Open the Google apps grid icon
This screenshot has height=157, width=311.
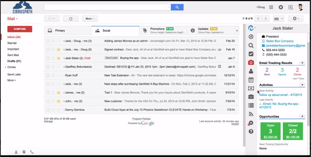(271, 7)
